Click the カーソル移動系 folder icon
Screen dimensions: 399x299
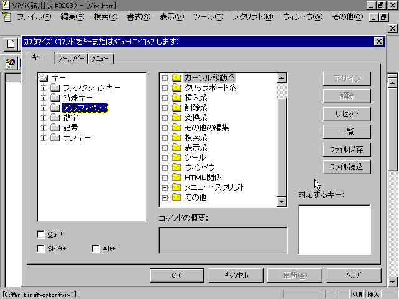click(176, 78)
